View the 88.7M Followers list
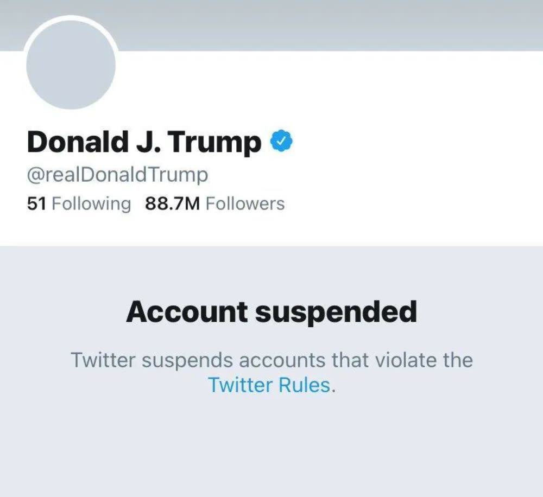The height and width of the screenshot is (497, 543). 214,204
